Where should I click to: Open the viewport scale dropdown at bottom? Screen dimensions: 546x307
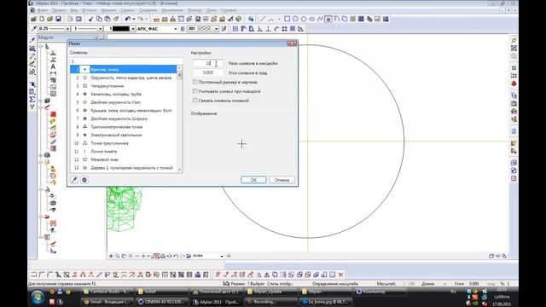click(222, 256)
